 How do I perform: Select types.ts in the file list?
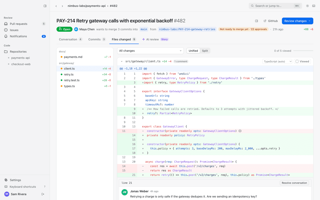pyautogui.click(x=85, y=86)
